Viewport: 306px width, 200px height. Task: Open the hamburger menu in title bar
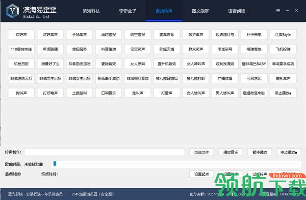pyautogui.click(x=278, y=11)
